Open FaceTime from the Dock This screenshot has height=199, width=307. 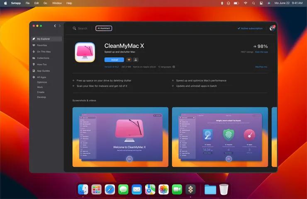point(177,189)
